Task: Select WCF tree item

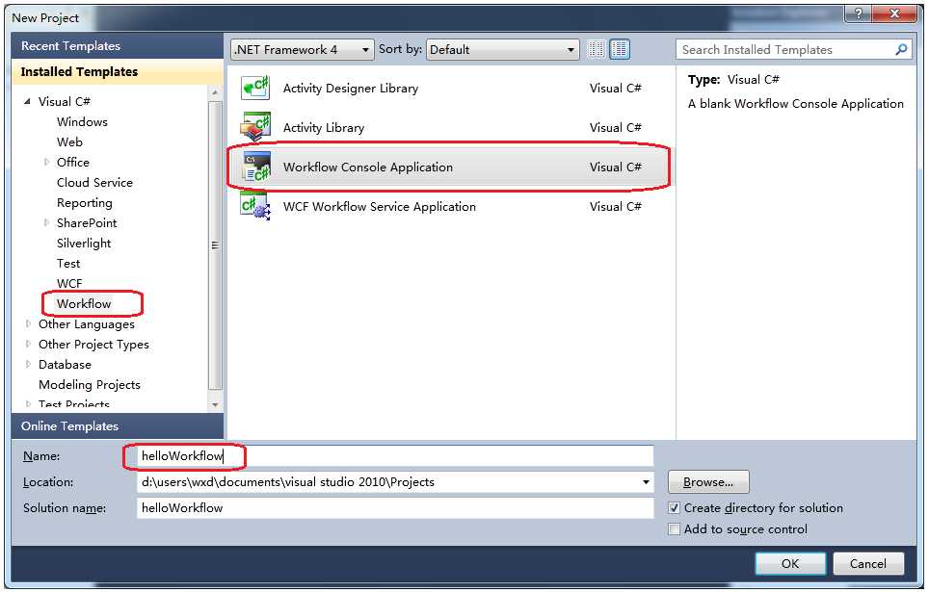Action: point(70,284)
